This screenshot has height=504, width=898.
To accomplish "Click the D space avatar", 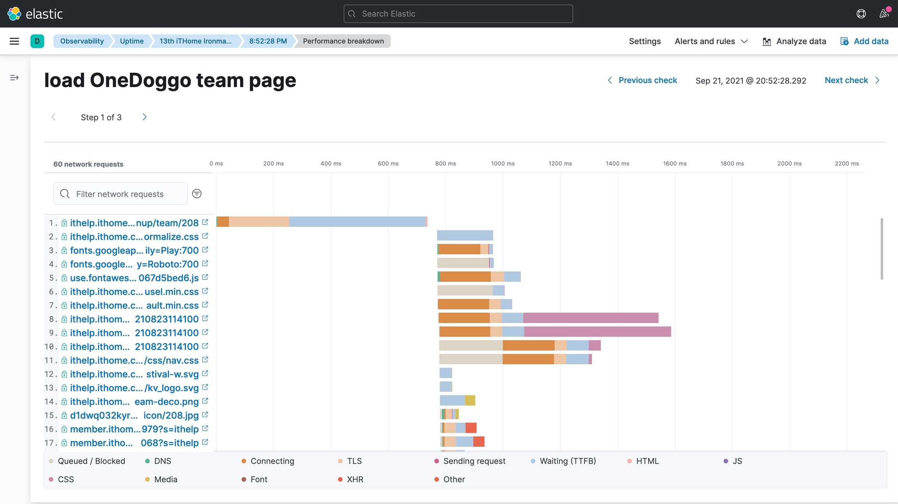I will pyautogui.click(x=37, y=41).
